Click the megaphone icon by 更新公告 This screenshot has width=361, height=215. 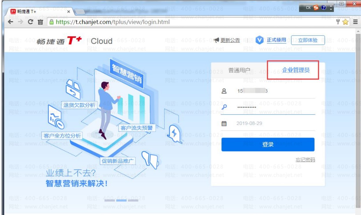pos(217,40)
